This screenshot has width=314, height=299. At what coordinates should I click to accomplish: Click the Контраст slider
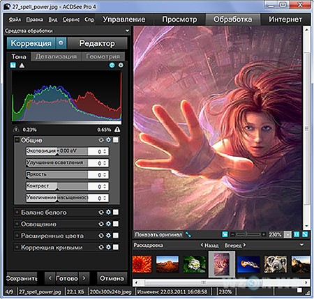coord(57,186)
